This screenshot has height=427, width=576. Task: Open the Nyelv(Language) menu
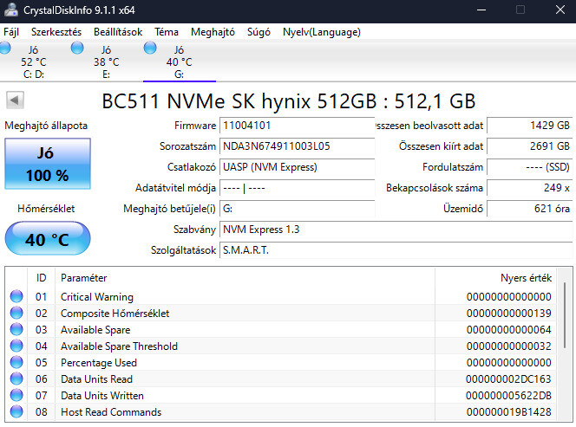point(321,32)
